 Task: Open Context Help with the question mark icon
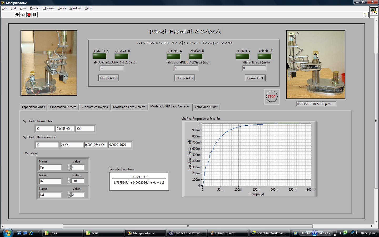tap(366, 15)
